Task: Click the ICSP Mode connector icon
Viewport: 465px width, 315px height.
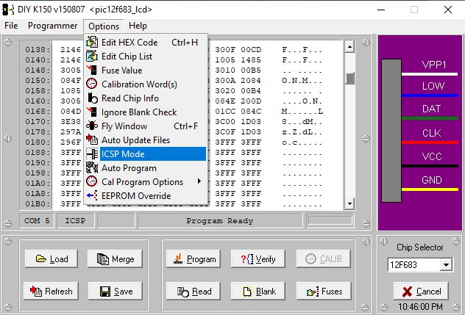Action: [92, 154]
